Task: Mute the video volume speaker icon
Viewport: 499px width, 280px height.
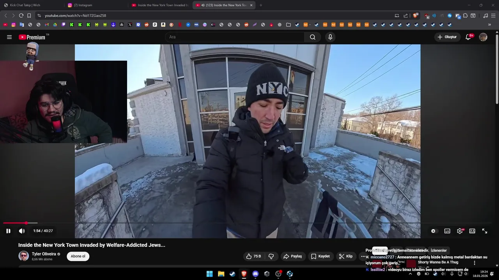Action: pyautogui.click(x=22, y=231)
